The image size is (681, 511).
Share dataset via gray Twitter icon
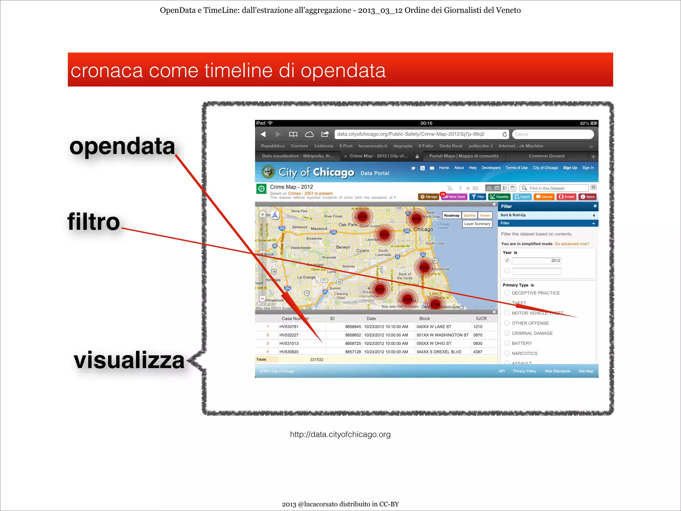pyautogui.click(x=468, y=188)
